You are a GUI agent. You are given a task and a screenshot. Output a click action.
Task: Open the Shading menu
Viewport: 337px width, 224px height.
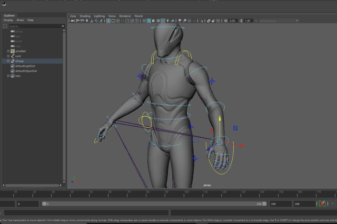click(85, 16)
